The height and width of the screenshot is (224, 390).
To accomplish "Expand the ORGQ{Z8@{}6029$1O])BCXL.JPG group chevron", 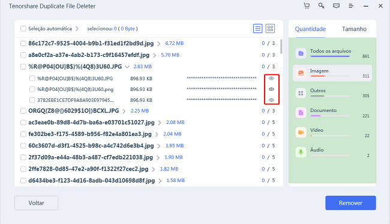I will point(124,111).
